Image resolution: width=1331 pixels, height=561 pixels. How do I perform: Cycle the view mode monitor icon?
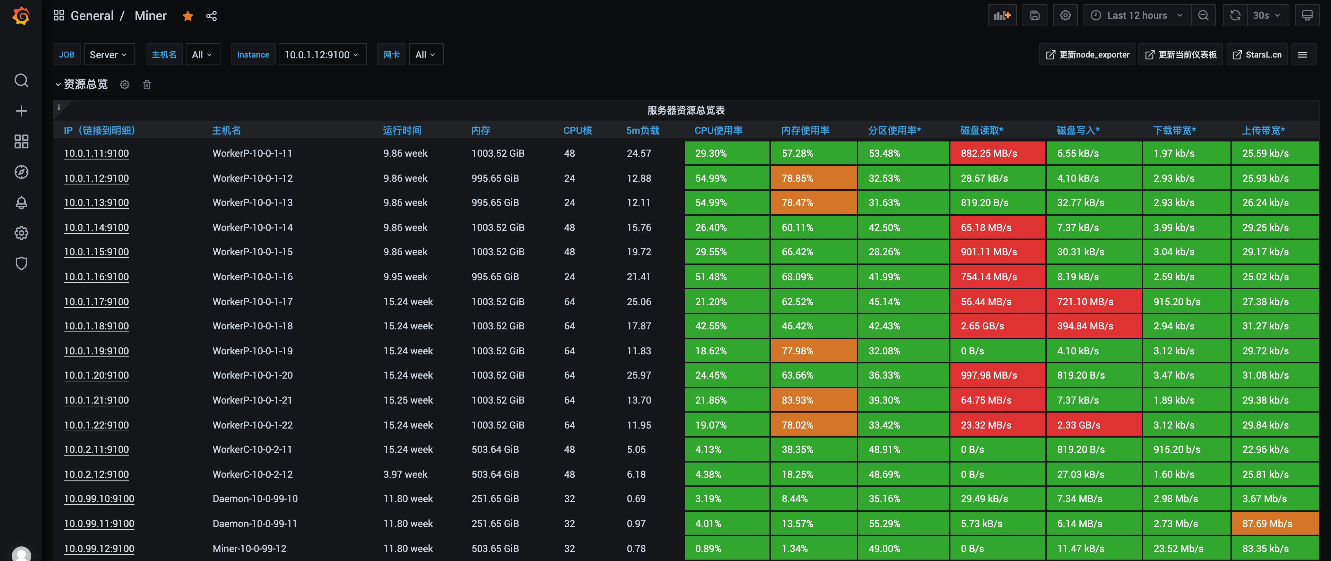click(x=1307, y=16)
